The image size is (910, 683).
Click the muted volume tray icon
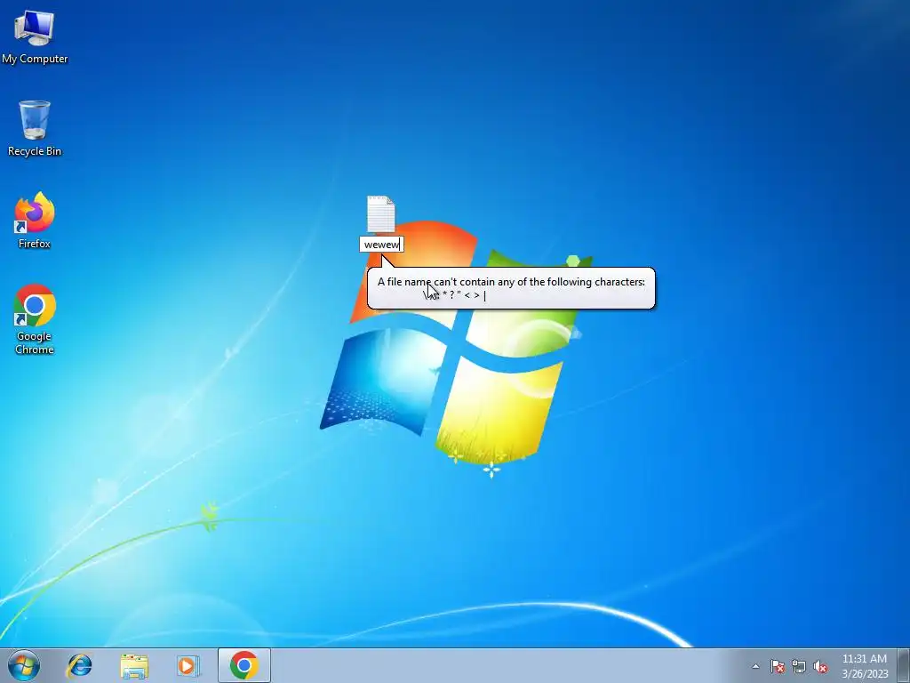click(820, 666)
